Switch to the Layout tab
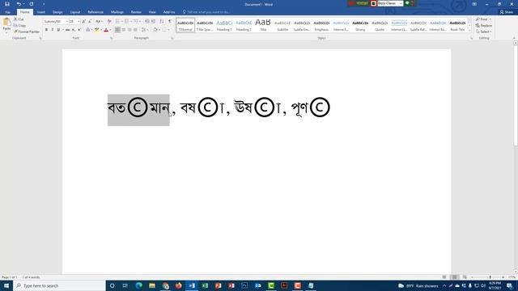 75,12
